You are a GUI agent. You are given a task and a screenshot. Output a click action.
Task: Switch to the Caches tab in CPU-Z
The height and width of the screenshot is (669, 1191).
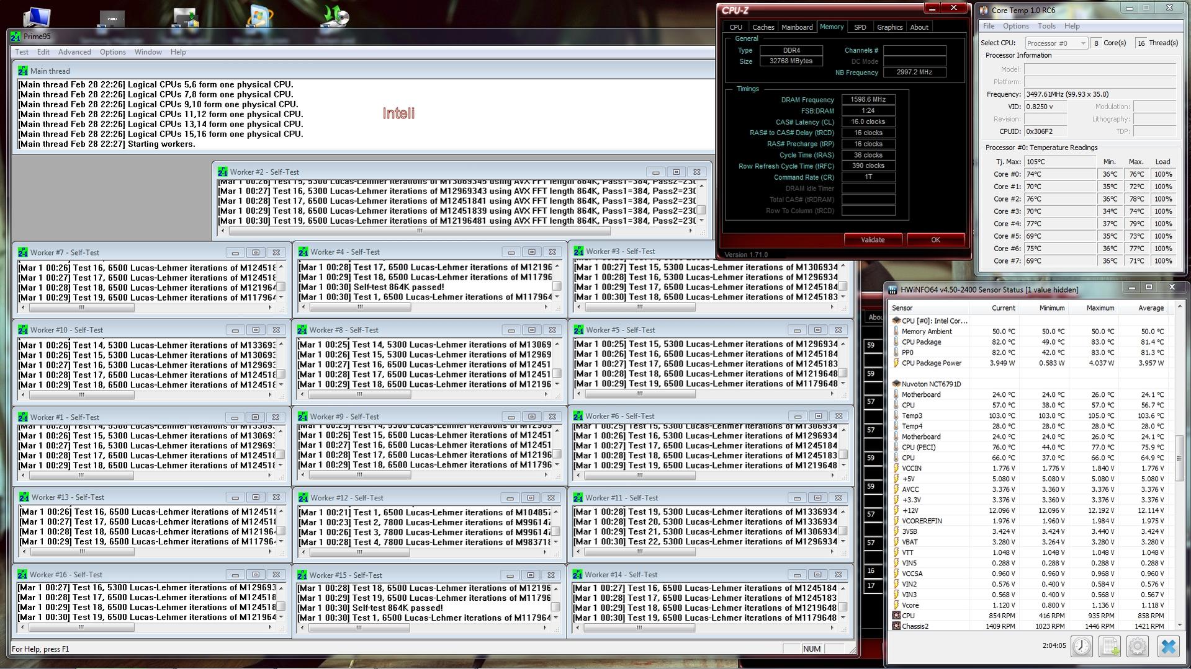763,27
